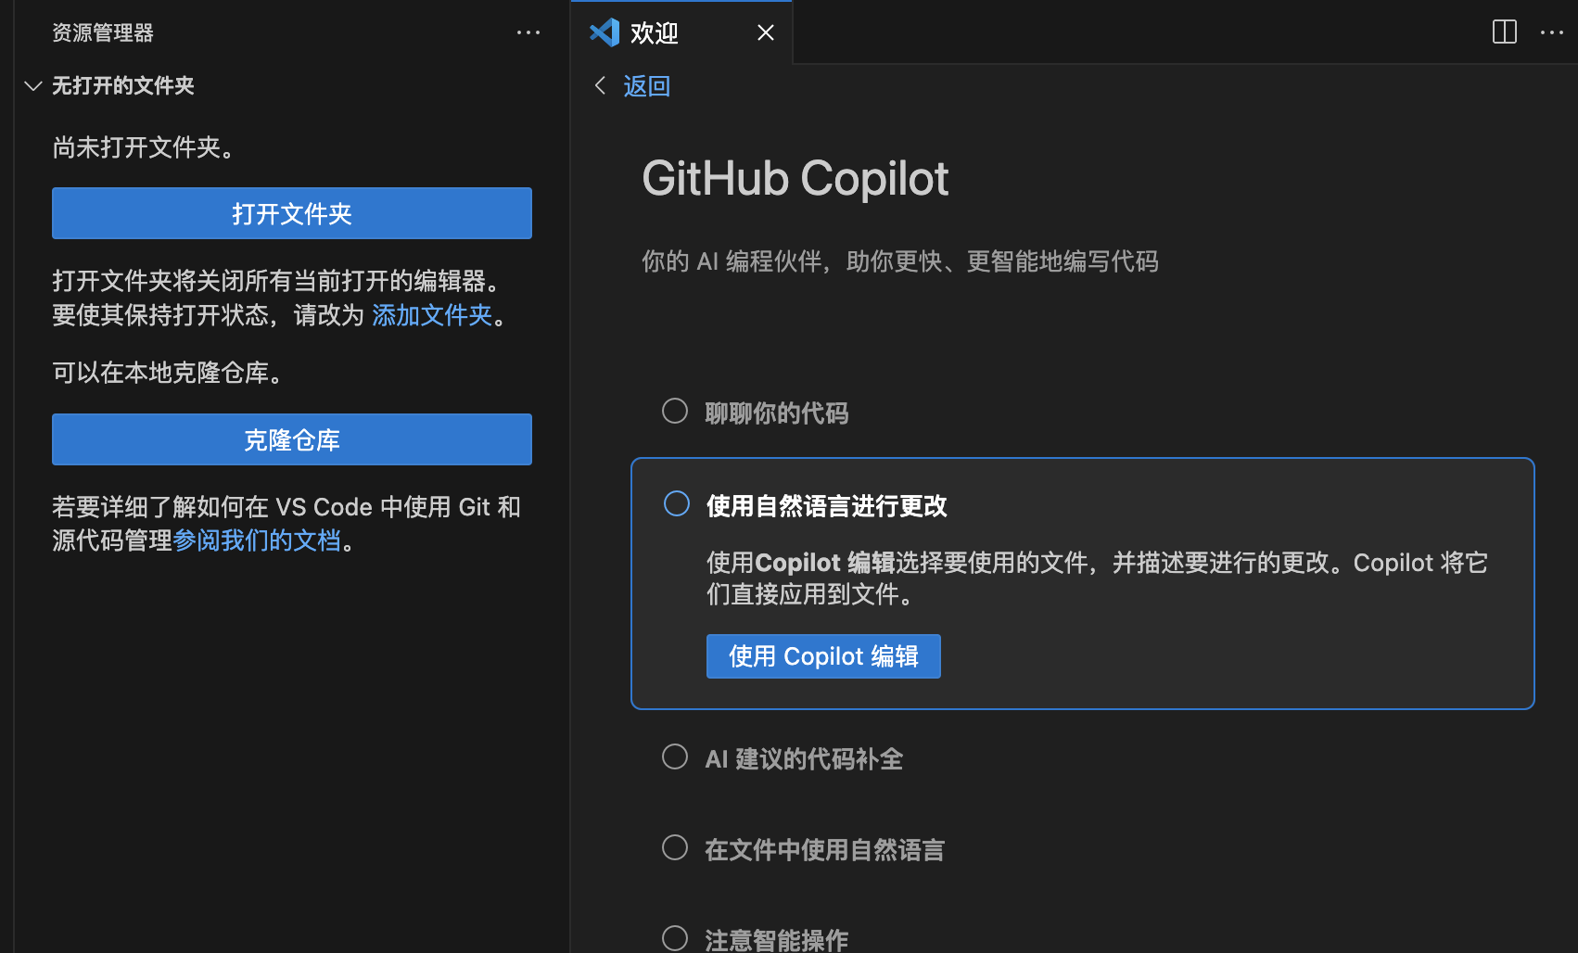The image size is (1578, 953).
Task: Expand the AI 建议的代码补全 step
Action: point(804,759)
